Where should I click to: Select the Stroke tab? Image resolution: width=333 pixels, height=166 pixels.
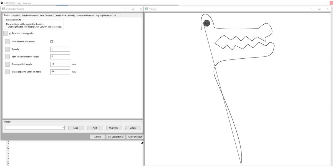[7, 15]
